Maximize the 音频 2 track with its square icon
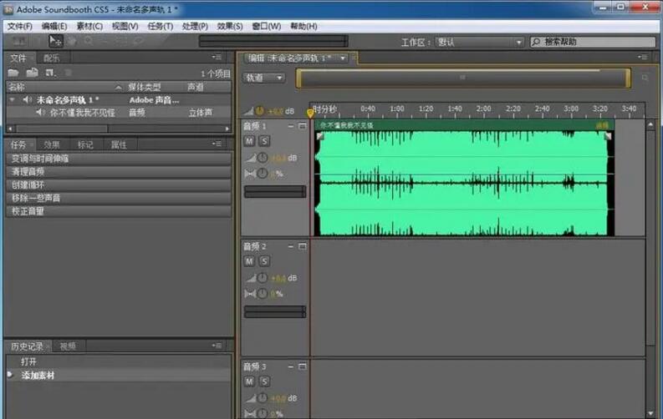 (x=302, y=246)
